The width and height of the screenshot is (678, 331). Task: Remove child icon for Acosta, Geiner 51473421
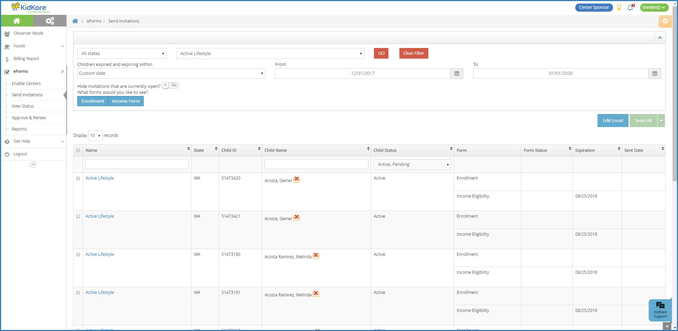297,218
